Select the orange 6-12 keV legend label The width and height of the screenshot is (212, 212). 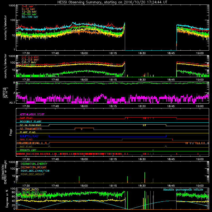pyautogui.click(x=28, y=9)
